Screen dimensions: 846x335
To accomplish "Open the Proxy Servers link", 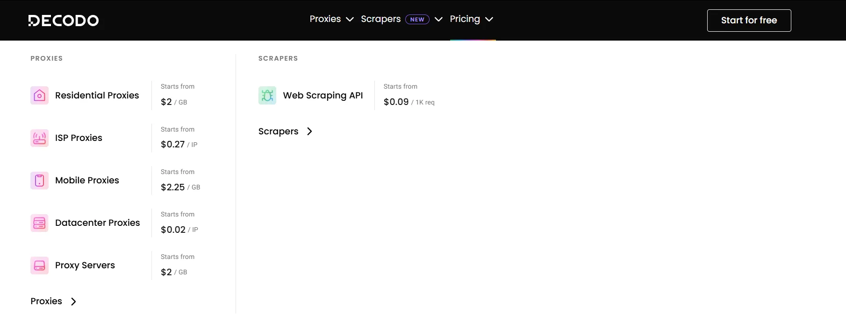I will coord(85,265).
